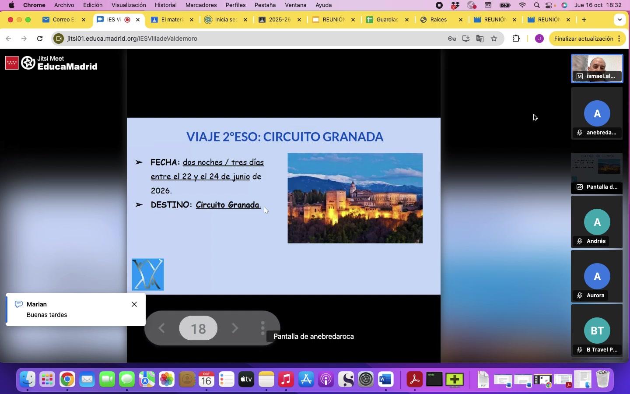Screen dimensions: 630x394
Task: Open Launchpad from the Dock
Action: point(47,380)
